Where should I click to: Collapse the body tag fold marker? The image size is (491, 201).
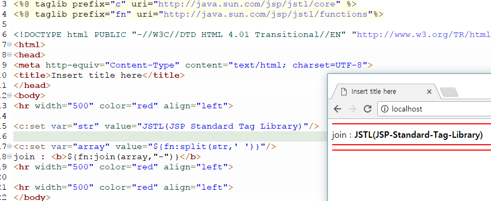click(x=10, y=95)
